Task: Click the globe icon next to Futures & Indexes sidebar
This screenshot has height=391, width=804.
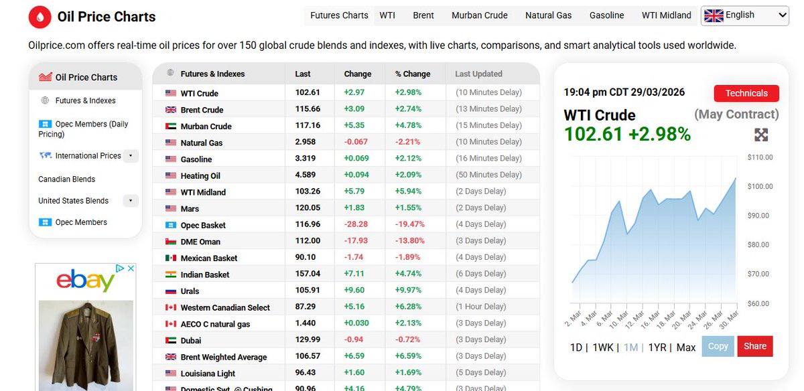Action: coord(45,100)
